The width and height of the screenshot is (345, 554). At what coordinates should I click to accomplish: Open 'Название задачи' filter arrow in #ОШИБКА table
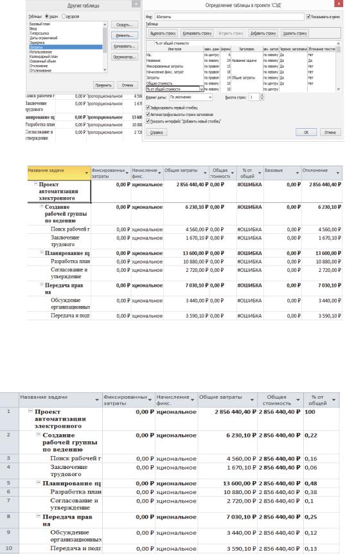point(87,173)
